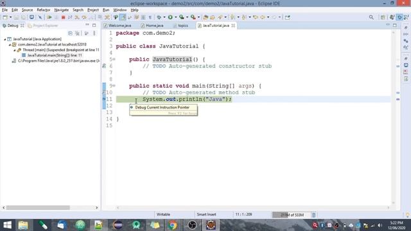The width and height of the screenshot is (411, 231).
Task: Click the Forward navigation arrow icon
Action: click(x=274, y=17)
